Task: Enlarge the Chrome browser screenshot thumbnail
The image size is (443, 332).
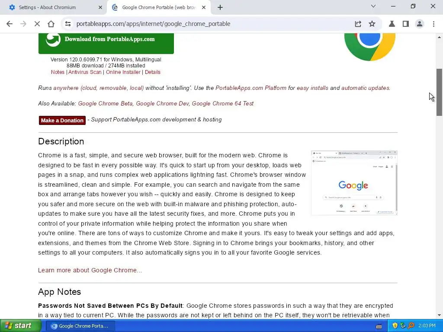Action: [x=354, y=183]
